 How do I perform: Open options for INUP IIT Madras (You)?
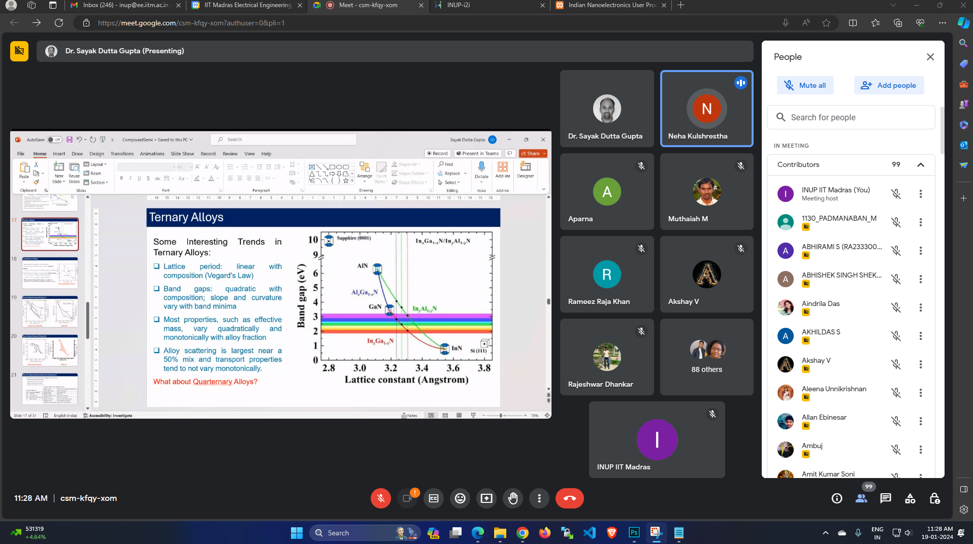(x=920, y=194)
